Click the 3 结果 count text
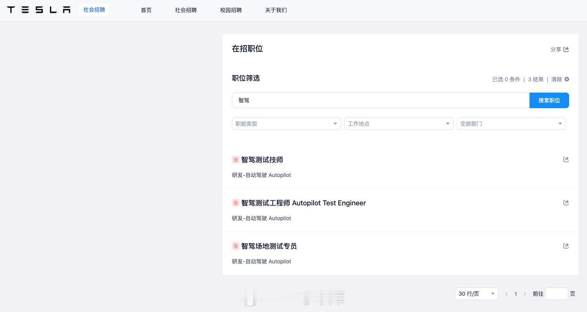 [x=536, y=79]
